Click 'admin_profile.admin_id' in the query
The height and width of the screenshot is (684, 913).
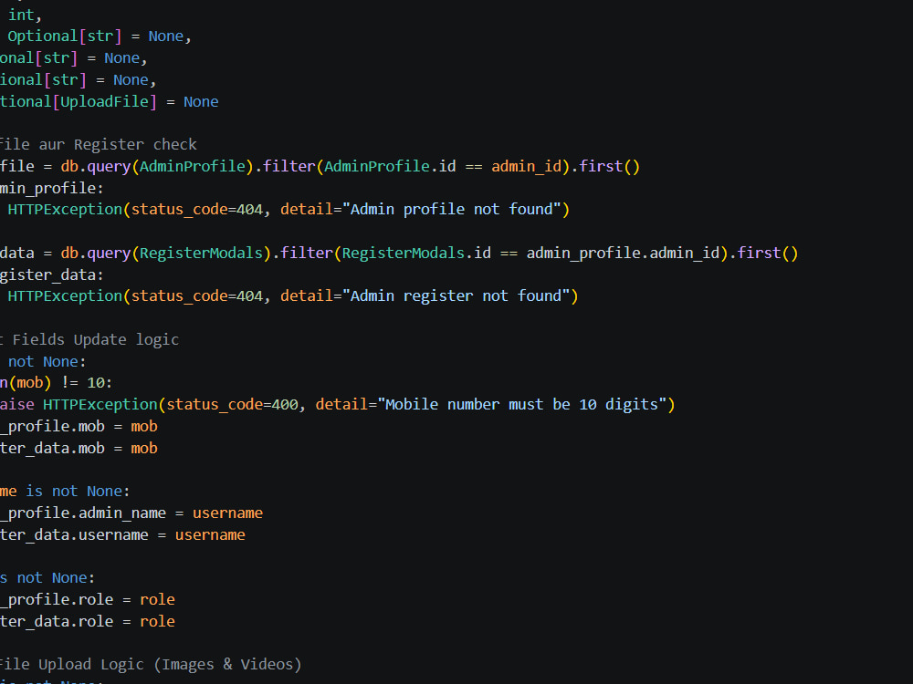point(623,253)
